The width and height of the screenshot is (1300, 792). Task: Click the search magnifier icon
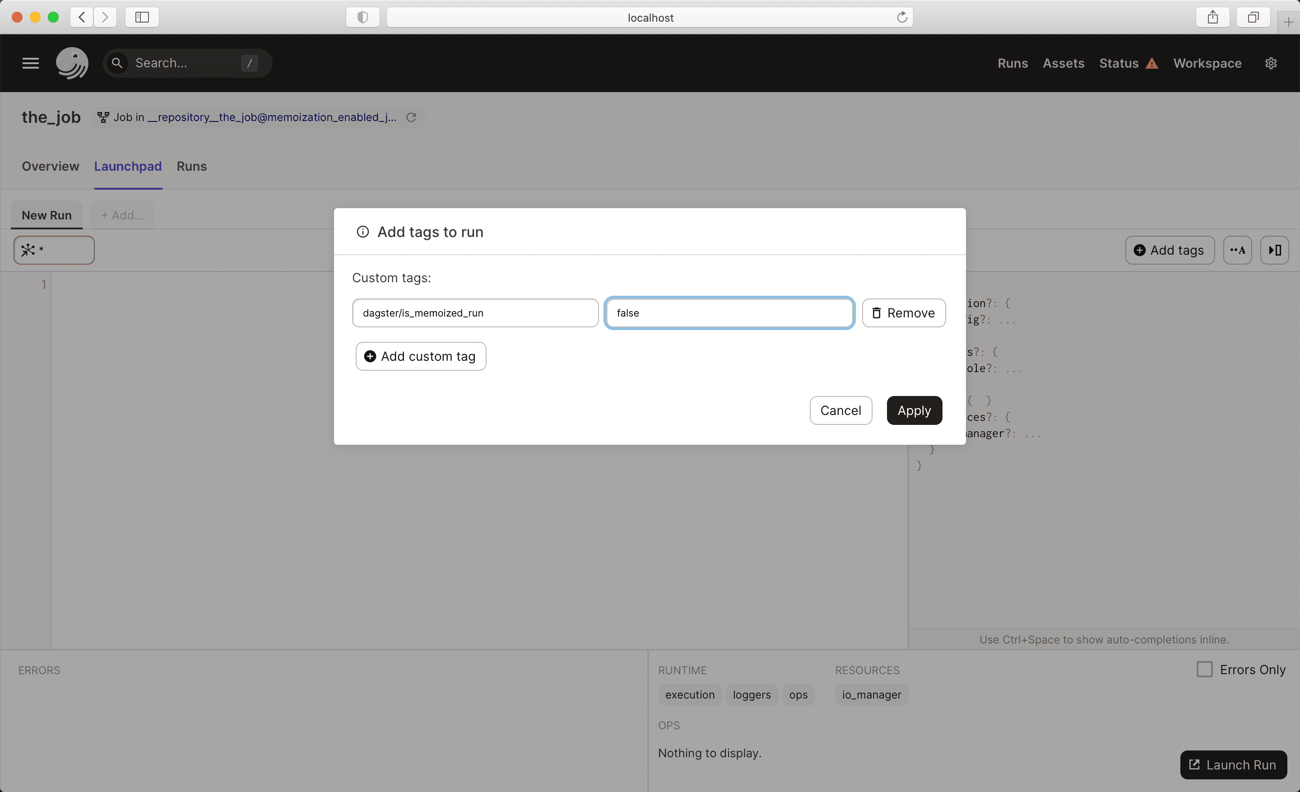click(117, 63)
